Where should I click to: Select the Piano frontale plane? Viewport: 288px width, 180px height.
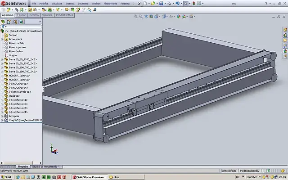pos(17,43)
